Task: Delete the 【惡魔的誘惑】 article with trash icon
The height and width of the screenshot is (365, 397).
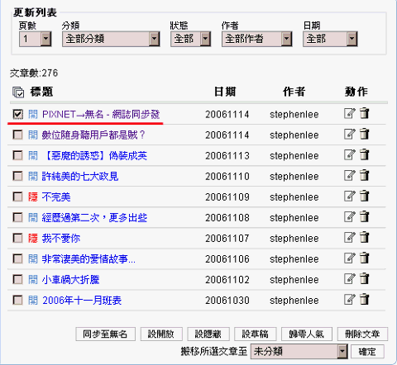Action: pyautogui.click(x=365, y=154)
